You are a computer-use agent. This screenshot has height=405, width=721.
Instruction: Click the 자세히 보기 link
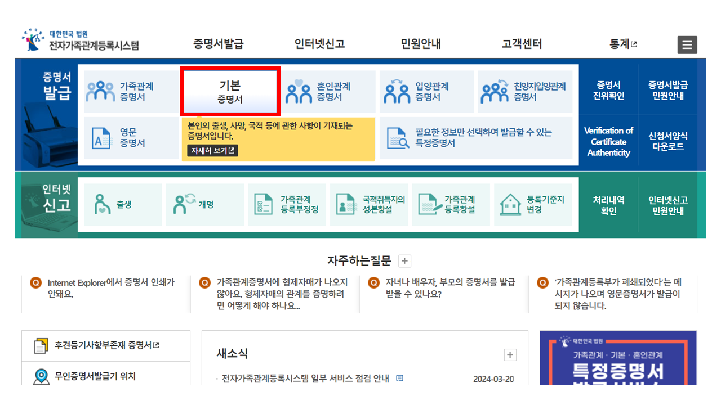(211, 151)
